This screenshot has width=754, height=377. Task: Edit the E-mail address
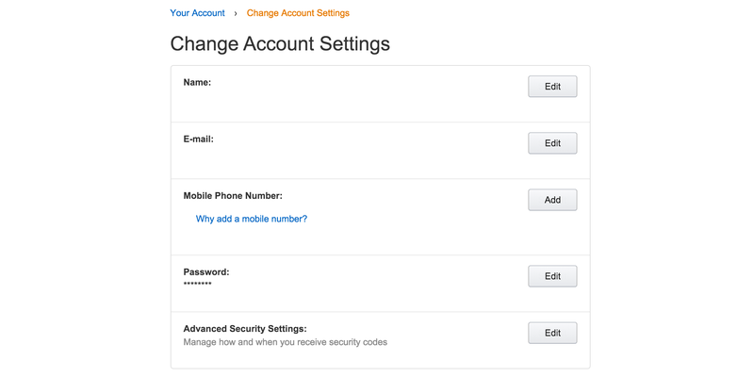tap(552, 143)
